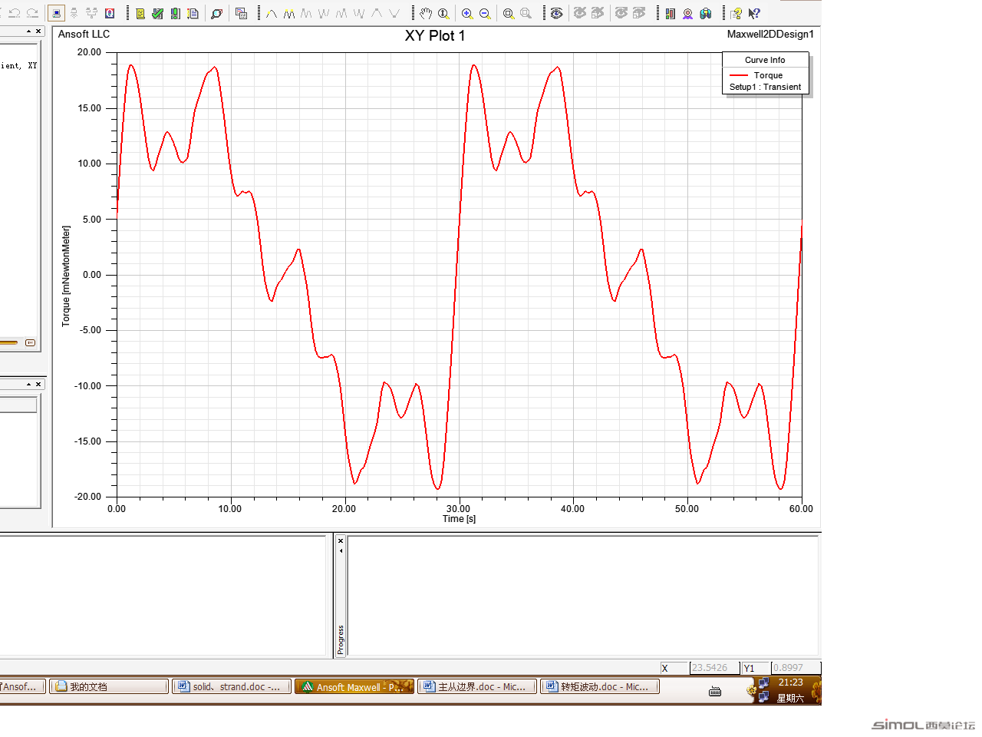This screenshot has width=982, height=737.
Task: Add the double-peak maximum marker tool
Action: (x=289, y=13)
